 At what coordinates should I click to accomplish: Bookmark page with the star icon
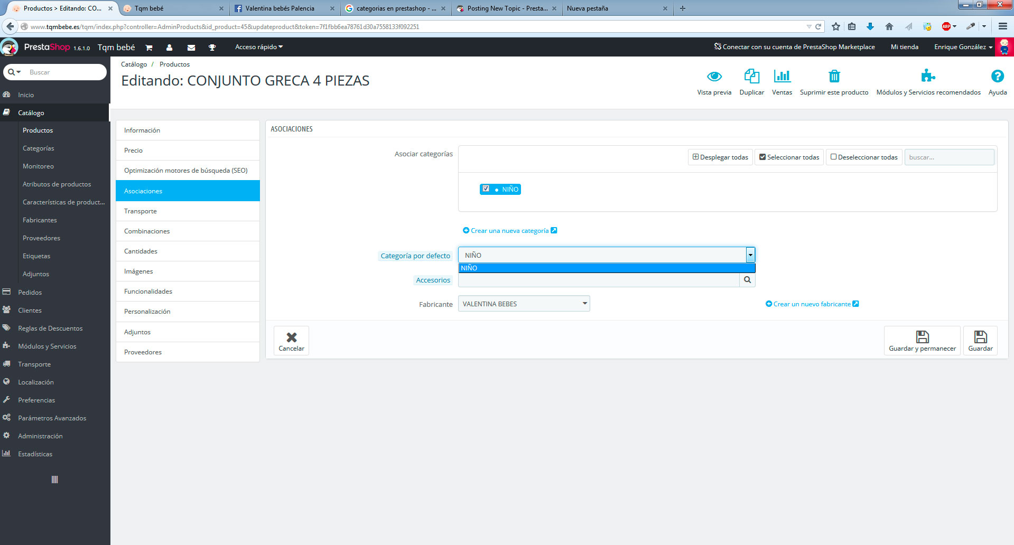(835, 26)
